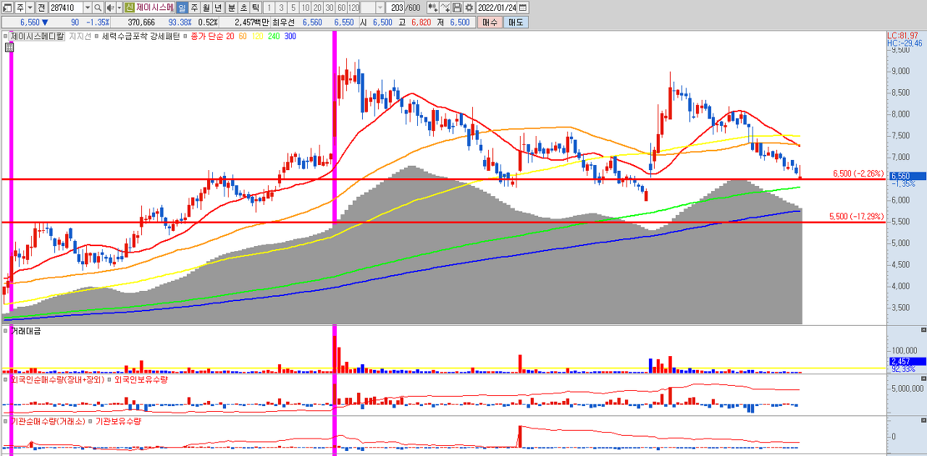
Task: Choose interval 60 button
Action: (x=341, y=8)
